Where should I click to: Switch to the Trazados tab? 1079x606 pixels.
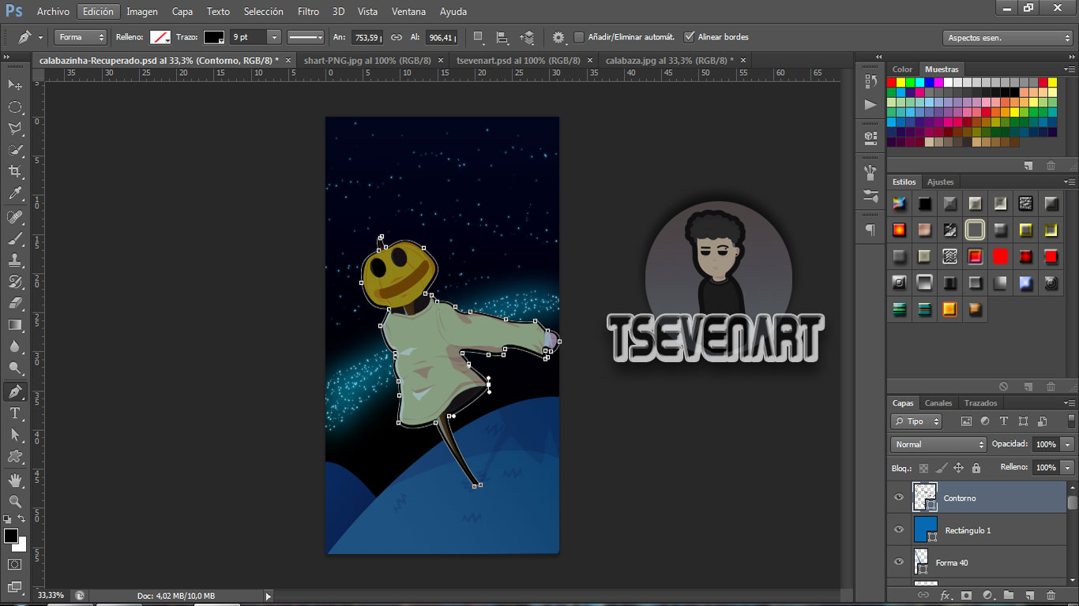[x=980, y=402]
